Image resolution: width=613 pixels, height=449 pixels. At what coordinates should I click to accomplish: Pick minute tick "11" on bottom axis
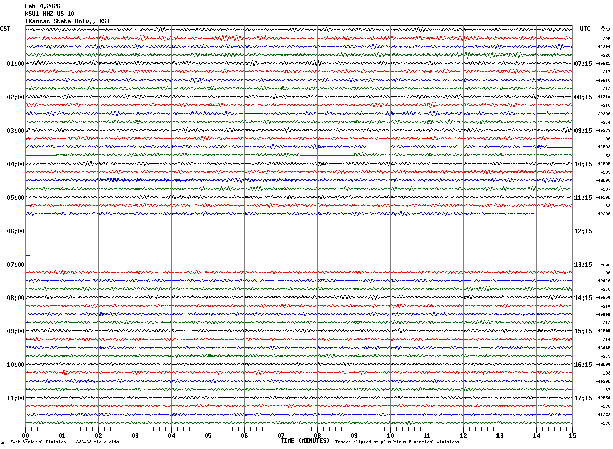click(x=427, y=435)
